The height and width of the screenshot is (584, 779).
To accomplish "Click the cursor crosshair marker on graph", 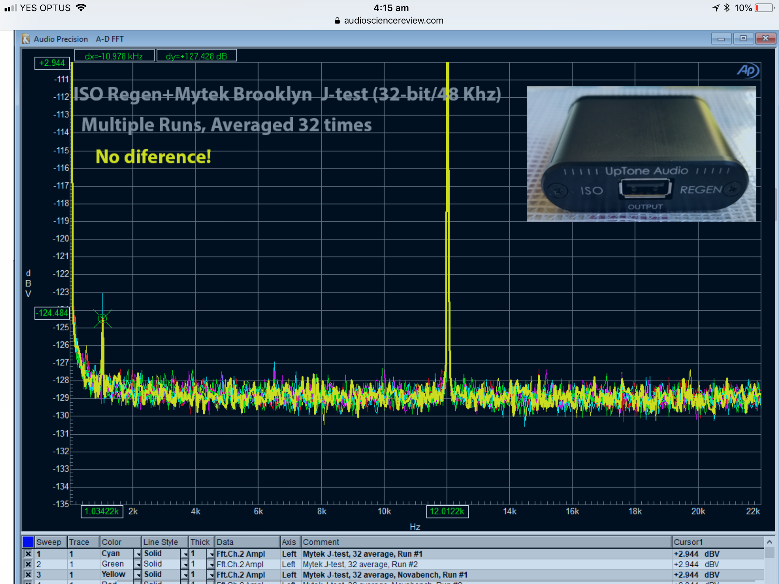I will pos(102,319).
